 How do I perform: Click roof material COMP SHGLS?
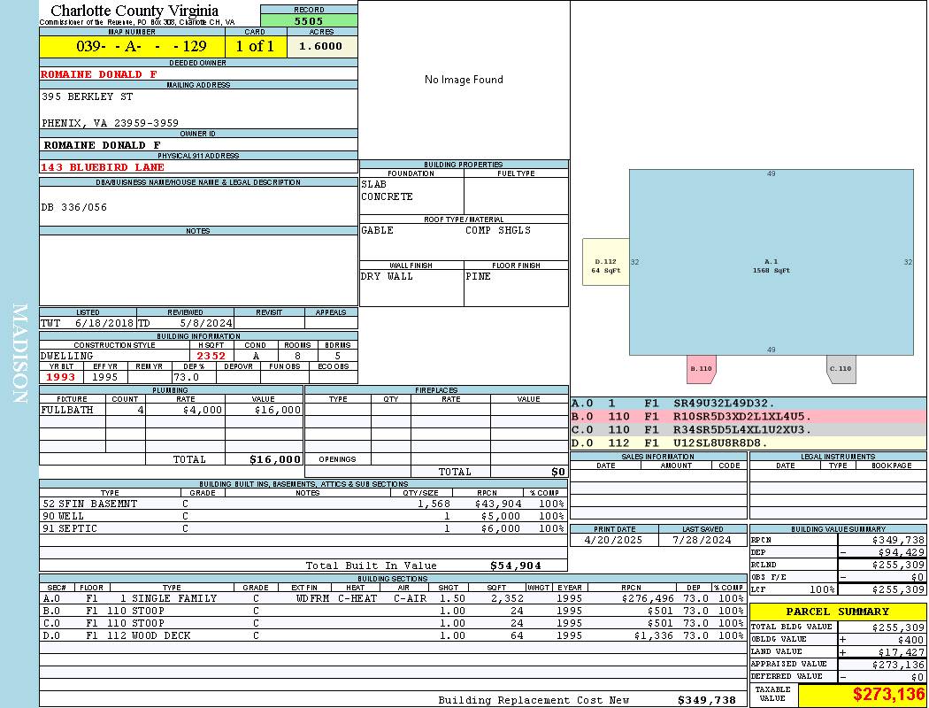point(497,230)
